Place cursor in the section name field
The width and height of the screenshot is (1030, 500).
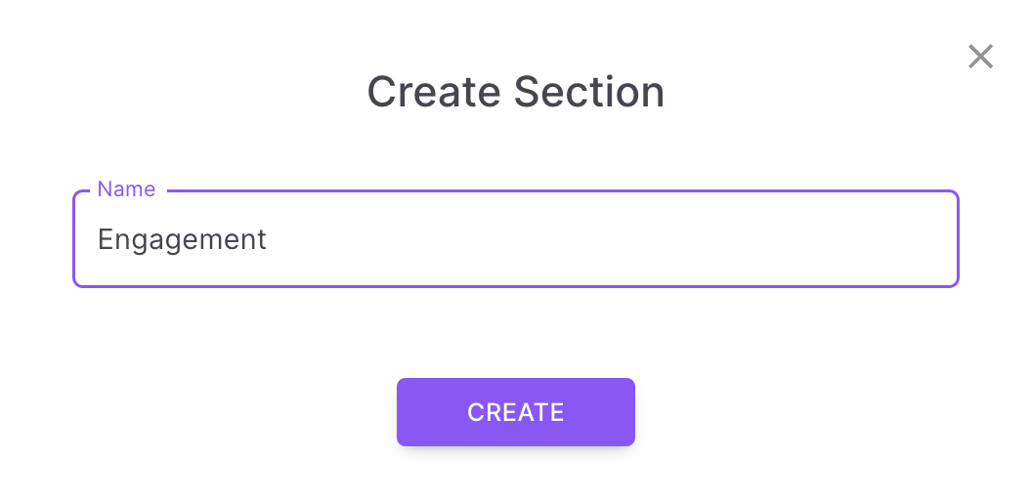pos(515,239)
